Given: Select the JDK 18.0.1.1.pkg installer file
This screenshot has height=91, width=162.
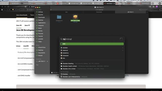Looking at the screenshot, I should [x=75, y=18].
